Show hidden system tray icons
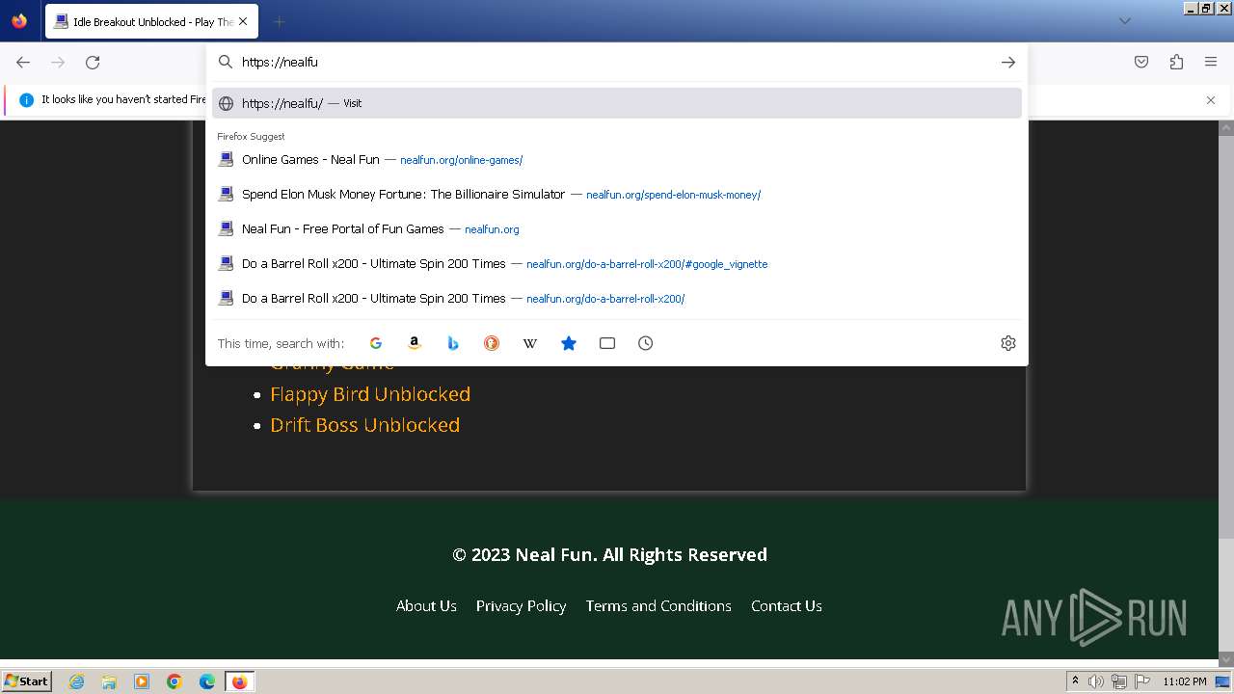The height and width of the screenshot is (694, 1234). 1075,681
